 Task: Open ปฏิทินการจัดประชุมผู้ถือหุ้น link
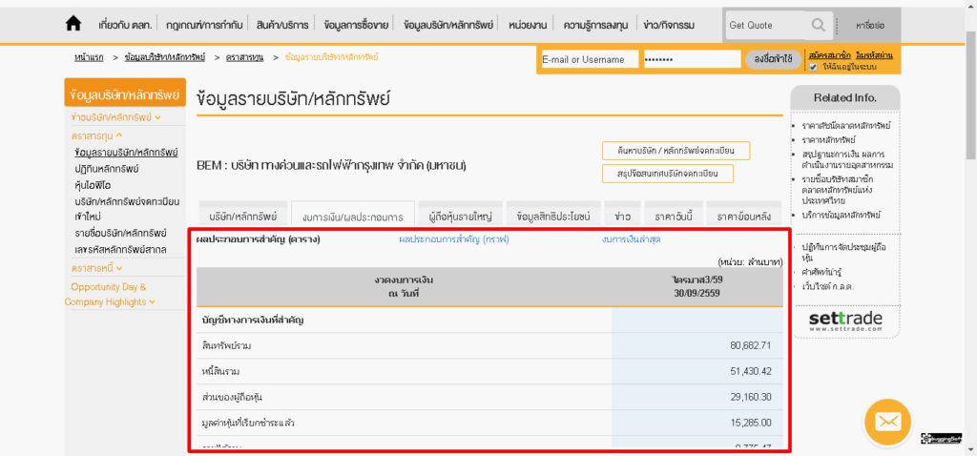843,252
